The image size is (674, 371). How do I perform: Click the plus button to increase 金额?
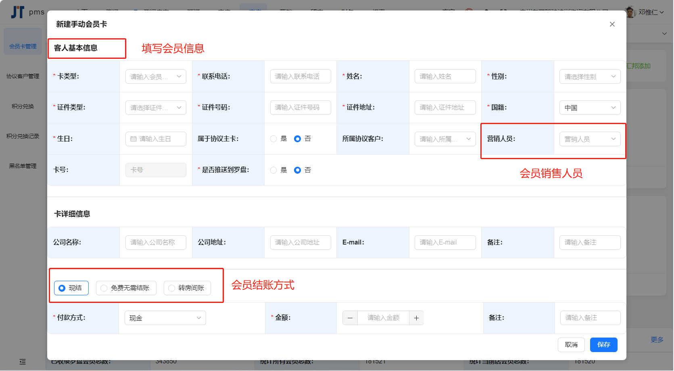point(416,318)
